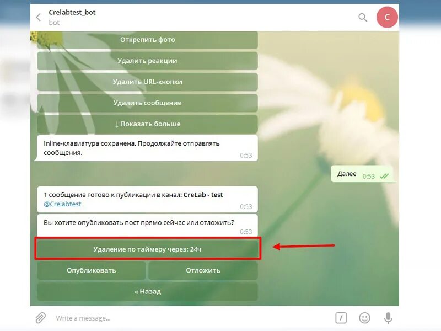Open the emoji picker smiley

(364, 318)
